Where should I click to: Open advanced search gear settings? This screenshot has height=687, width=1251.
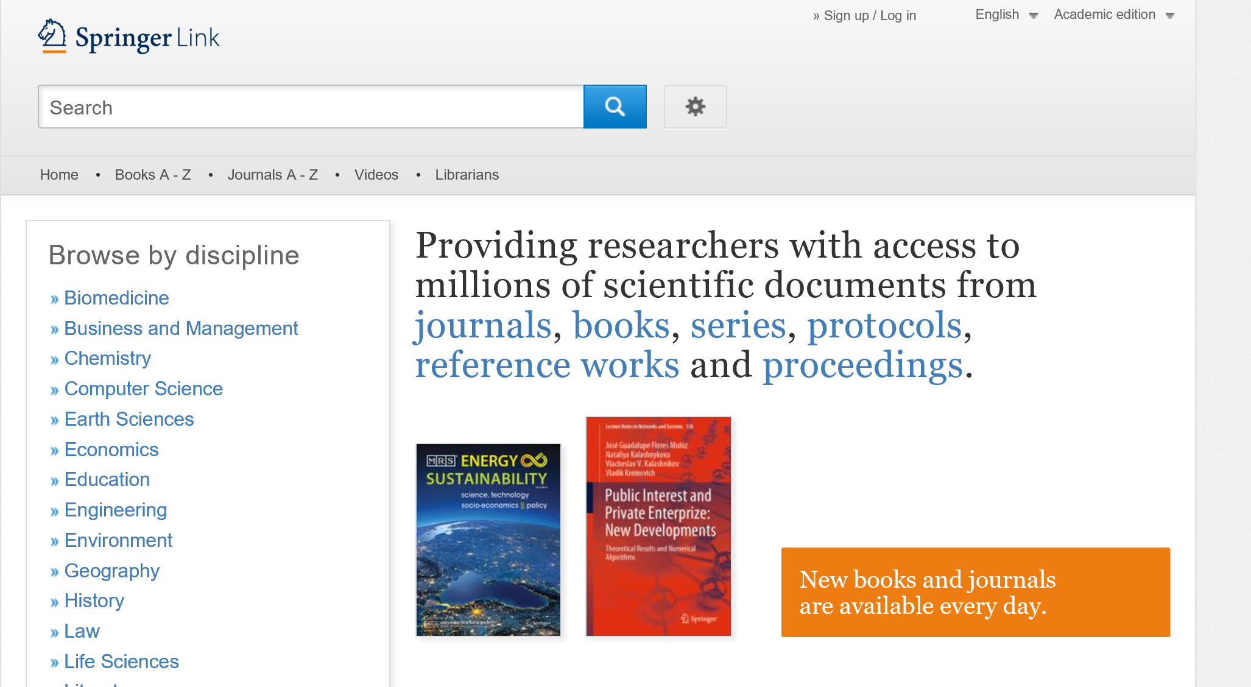tap(695, 107)
